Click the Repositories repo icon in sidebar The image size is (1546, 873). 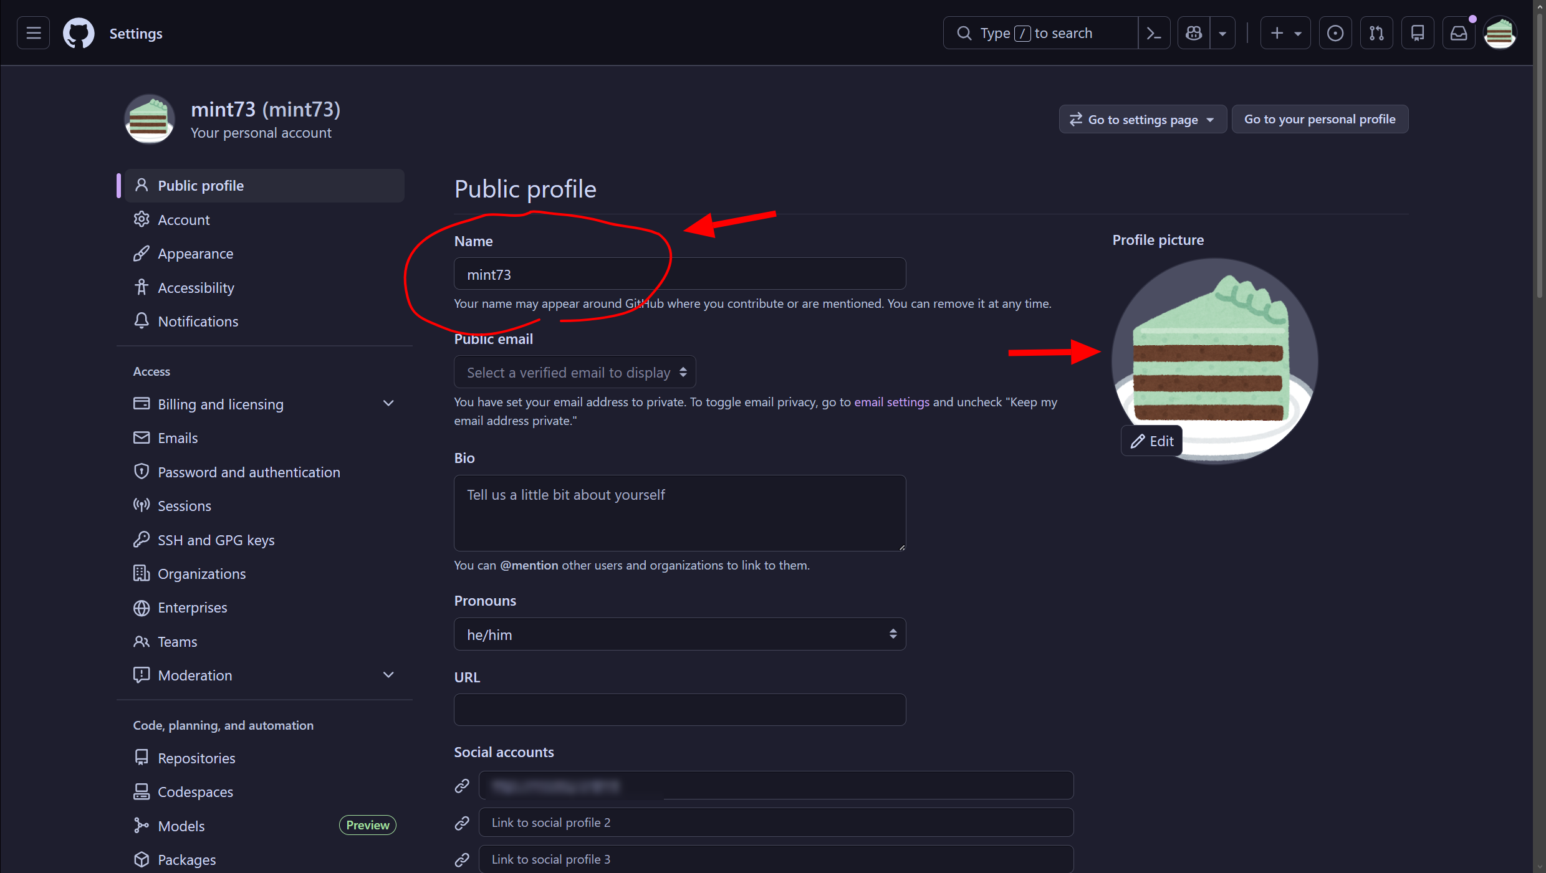pyautogui.click(x=142, y=758)
